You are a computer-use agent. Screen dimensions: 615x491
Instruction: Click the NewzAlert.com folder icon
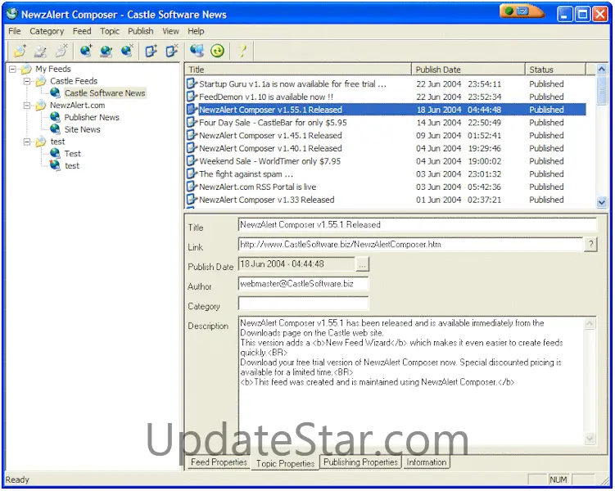point(41,106)
